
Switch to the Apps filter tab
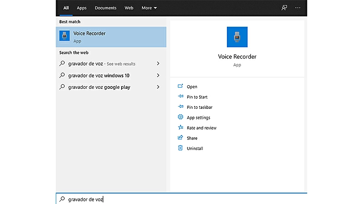pos(82,8)
